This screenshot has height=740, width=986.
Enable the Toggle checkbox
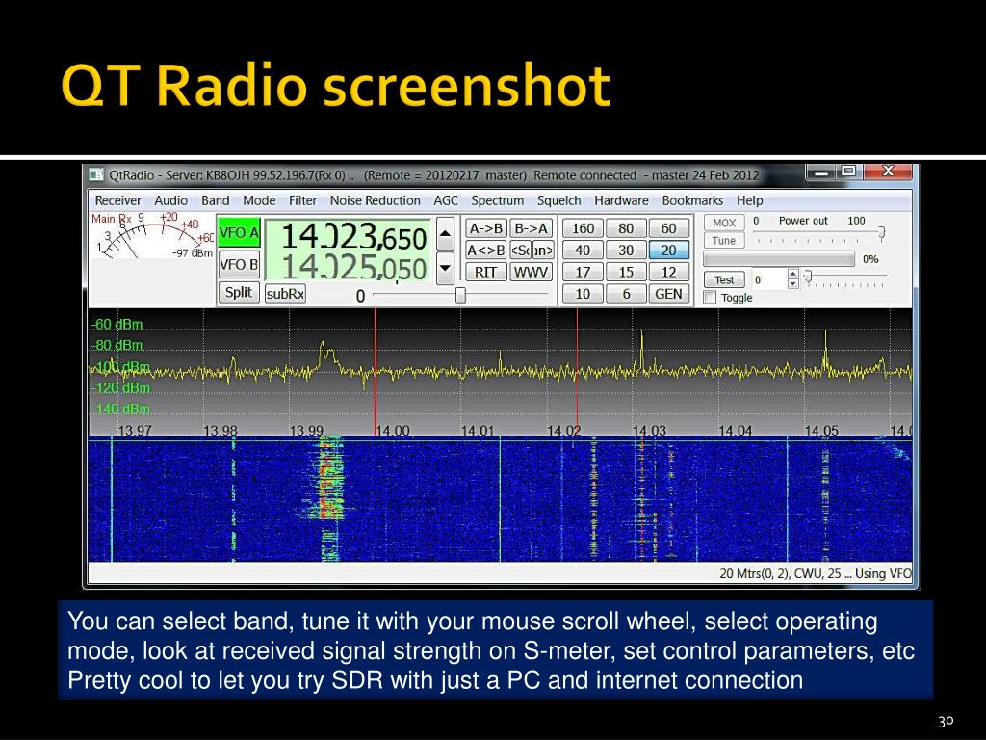click(710, 298)
